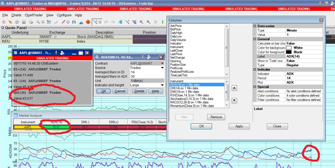The height and width of the screenshot is (168, 335).
Task: Click the printer icon in main toolbar
Action: tap(31, 22)
